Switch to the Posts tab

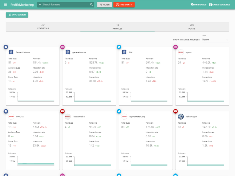click(x=192, y=27)
